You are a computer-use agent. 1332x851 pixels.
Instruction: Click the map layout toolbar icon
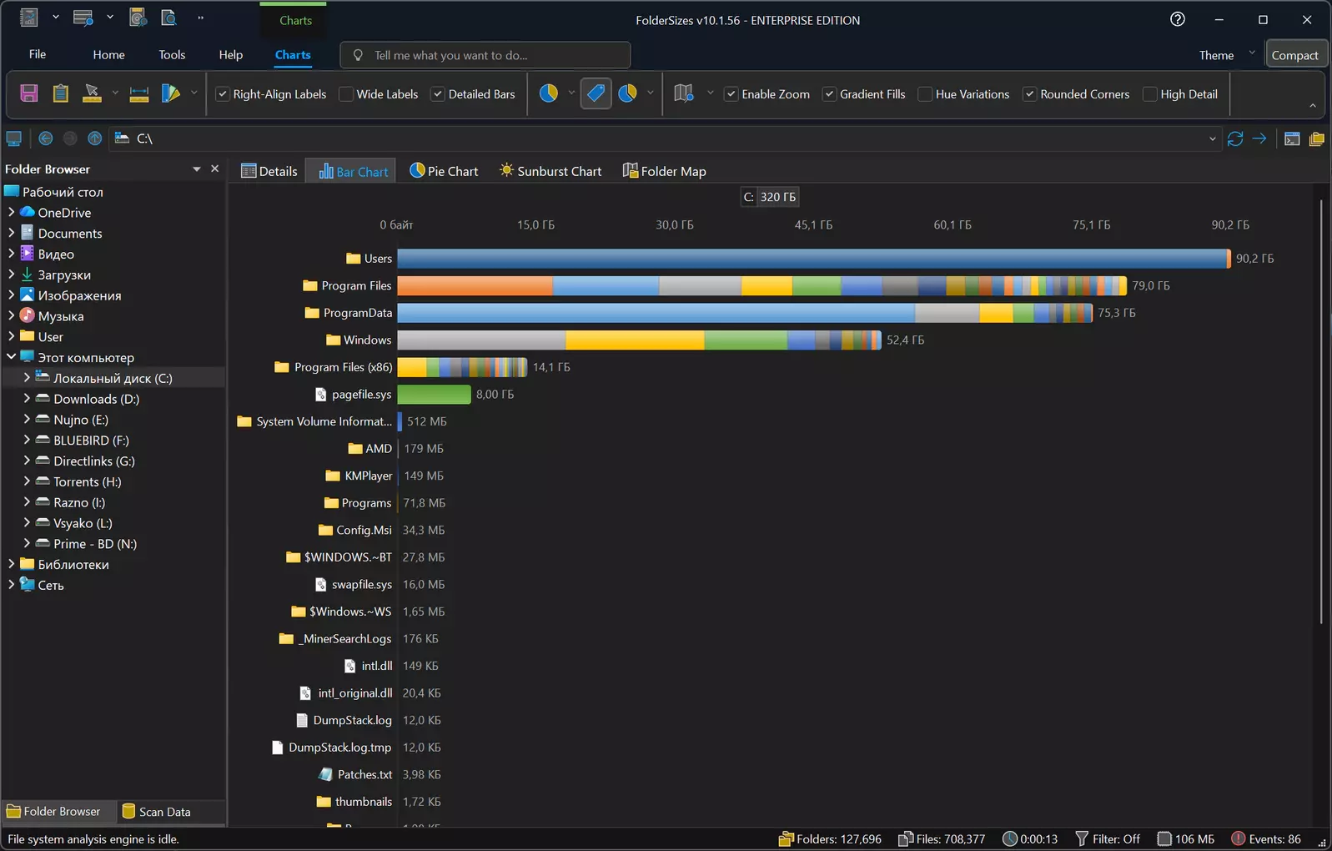(683, 93)
